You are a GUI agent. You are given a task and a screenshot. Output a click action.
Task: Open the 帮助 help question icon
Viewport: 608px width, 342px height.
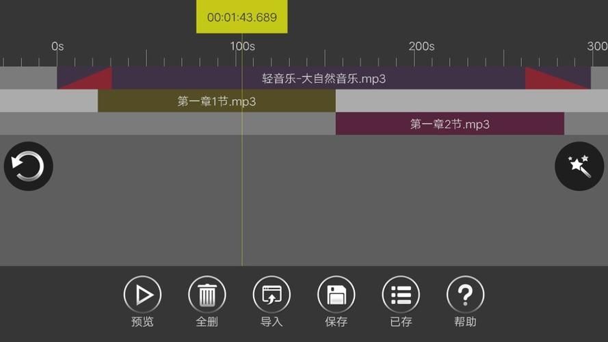(x=465, y=294)
